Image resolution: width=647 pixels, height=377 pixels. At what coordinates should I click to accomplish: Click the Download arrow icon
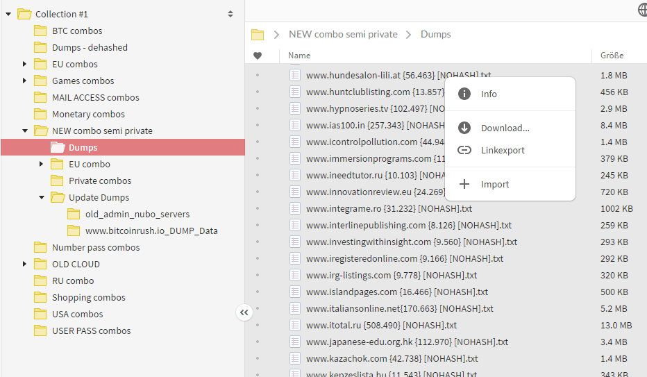click(x=464, y=128)
